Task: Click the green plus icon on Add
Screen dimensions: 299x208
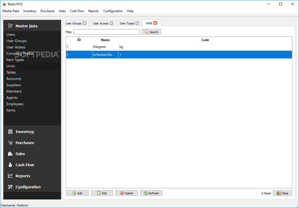Action: pyautogui.click(x=74, y=193)
